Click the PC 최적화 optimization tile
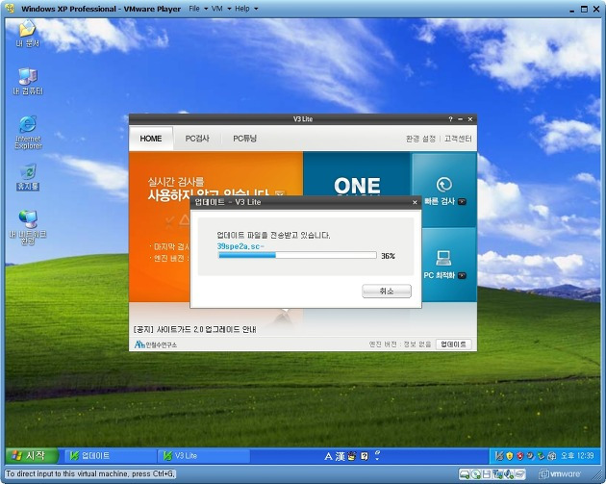Image resolution: width=606 pixels, height=484 pixels. coord(444,265)
